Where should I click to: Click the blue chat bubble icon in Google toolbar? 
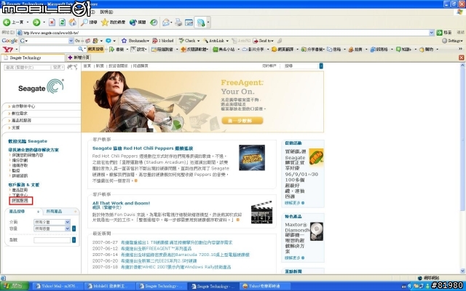(108, 41)
